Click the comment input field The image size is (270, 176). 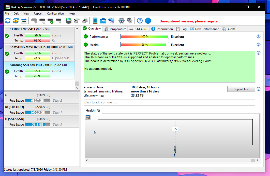click(169, 102)
